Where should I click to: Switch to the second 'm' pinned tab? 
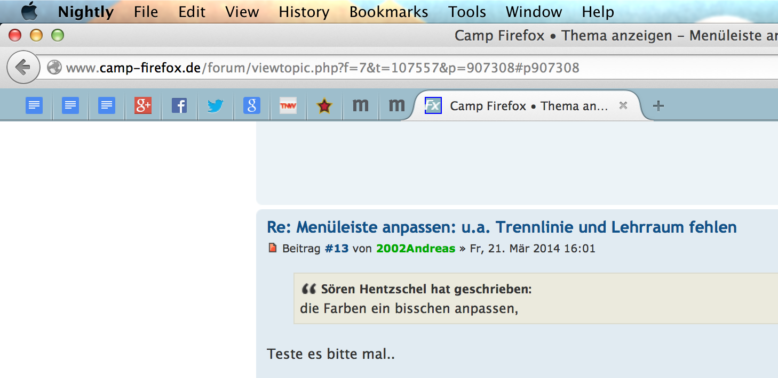(396, 106)
